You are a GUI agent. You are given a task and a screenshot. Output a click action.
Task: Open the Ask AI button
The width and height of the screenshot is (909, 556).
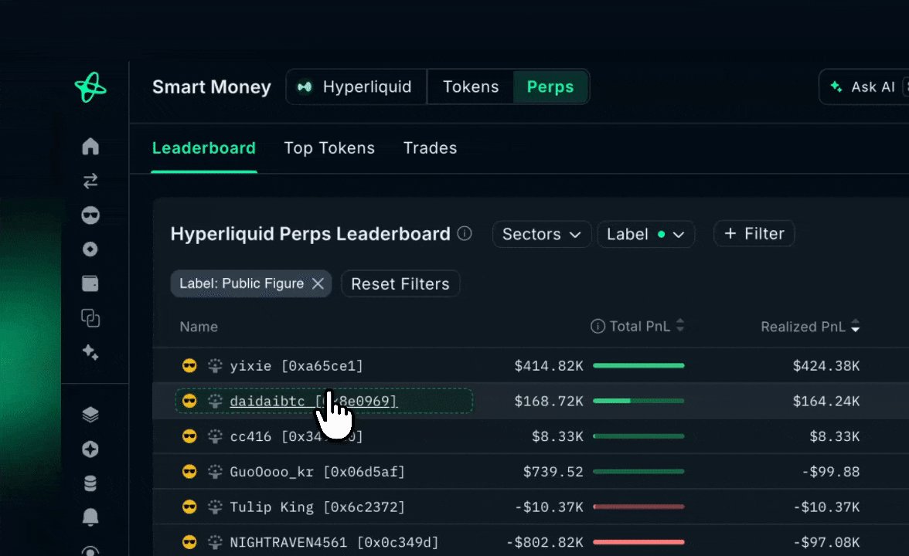pyautogui.click(x=864, y=86)
